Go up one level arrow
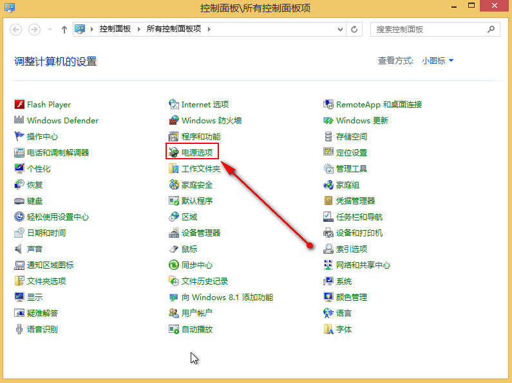The image size is (512, 383). point(64,30)
